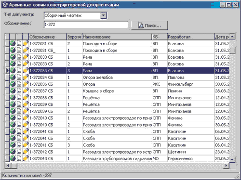Click the cell 1-372036 СБ
This screenshot has width=241, height=180.
click(48, 84)
